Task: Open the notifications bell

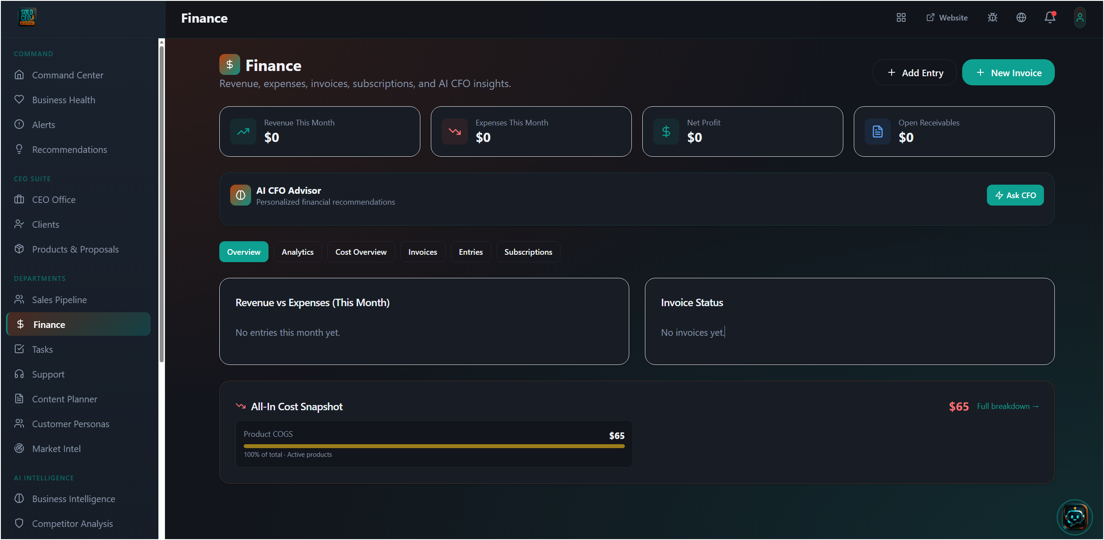Action: (1050, 17)
